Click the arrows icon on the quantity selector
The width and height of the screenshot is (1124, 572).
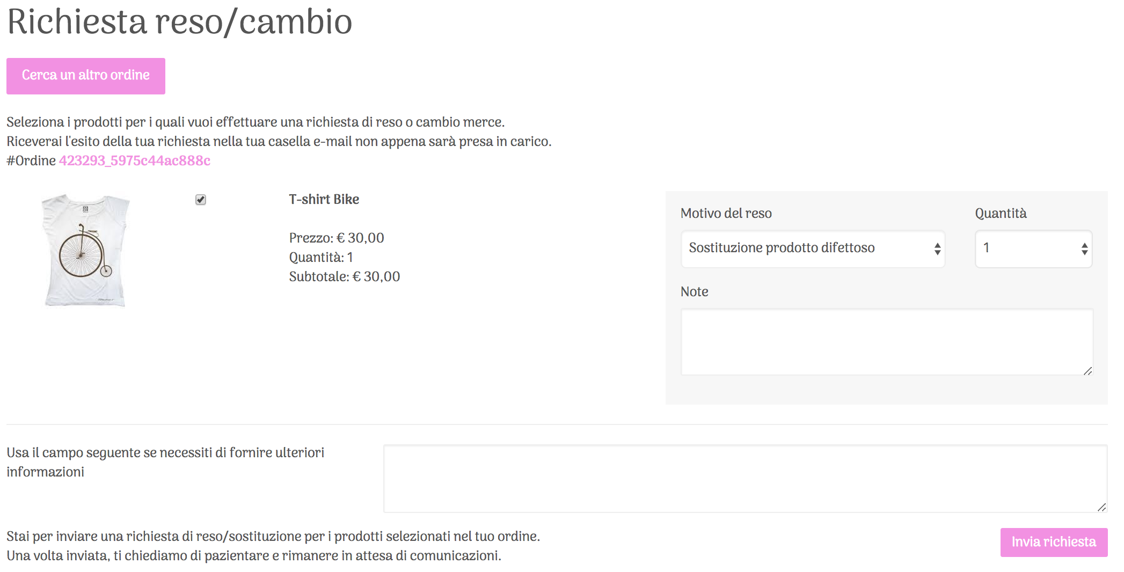click(x=1084, y=248)
